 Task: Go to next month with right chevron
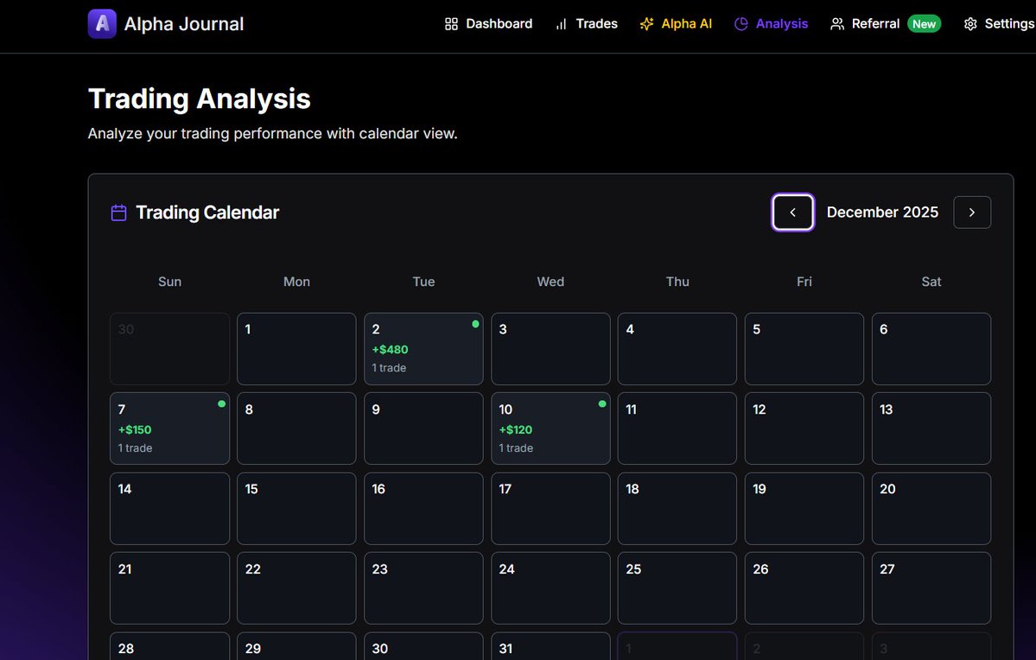click(972, 212)
